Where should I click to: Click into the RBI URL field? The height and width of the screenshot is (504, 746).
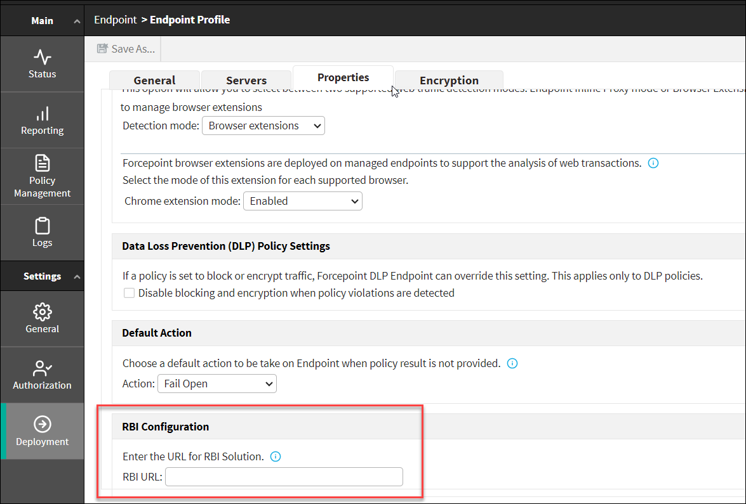(284, 477)
